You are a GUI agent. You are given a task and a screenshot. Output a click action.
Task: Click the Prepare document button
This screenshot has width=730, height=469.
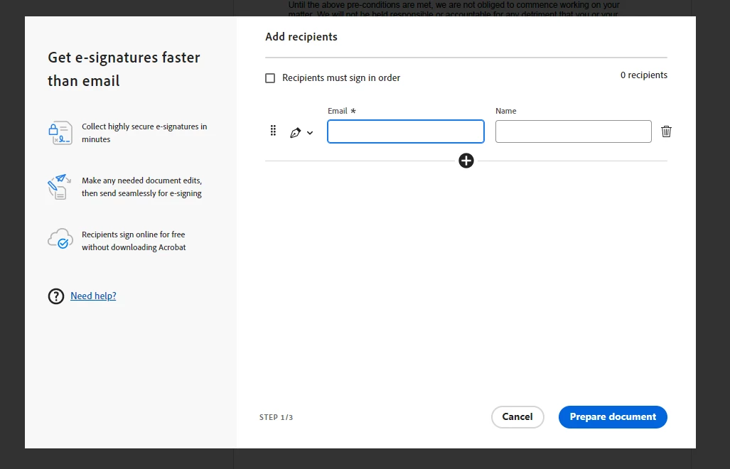point(613,417)
